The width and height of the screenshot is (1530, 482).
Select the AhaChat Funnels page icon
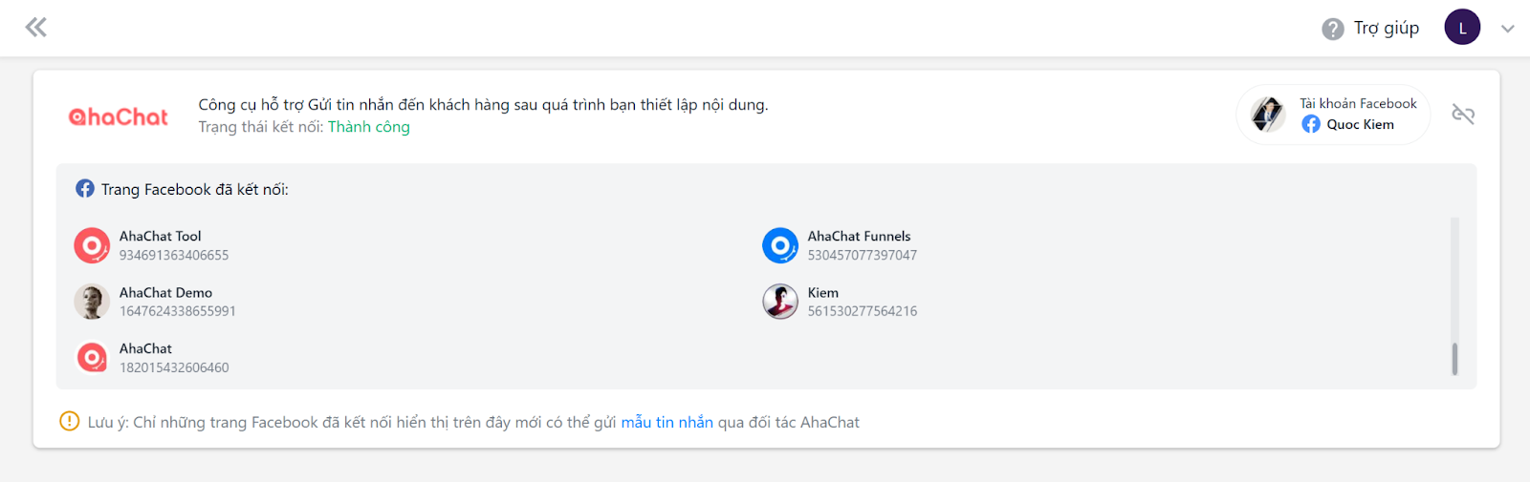coord(780,245)
